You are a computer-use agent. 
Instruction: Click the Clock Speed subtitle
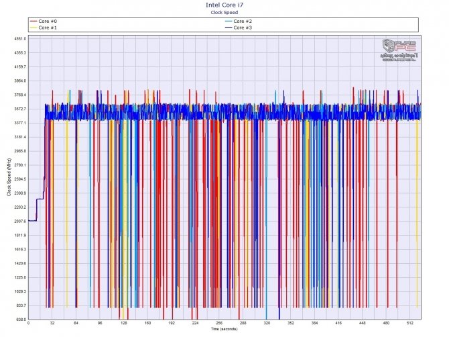[224, 12]
